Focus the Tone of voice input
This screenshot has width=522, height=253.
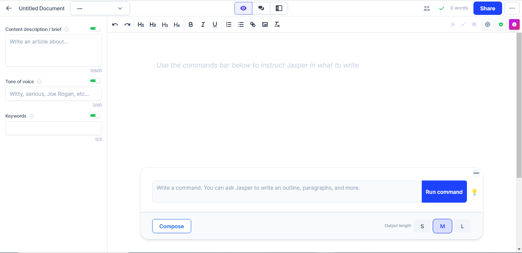click(x=54, y=94)
